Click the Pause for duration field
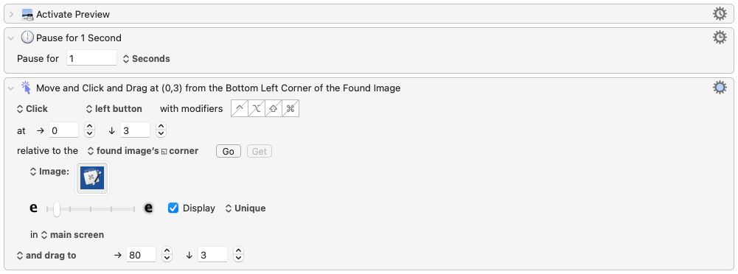 point(91,59)
